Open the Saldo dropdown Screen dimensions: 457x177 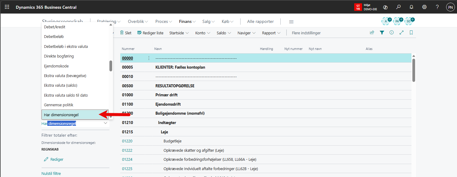[224, 33]
